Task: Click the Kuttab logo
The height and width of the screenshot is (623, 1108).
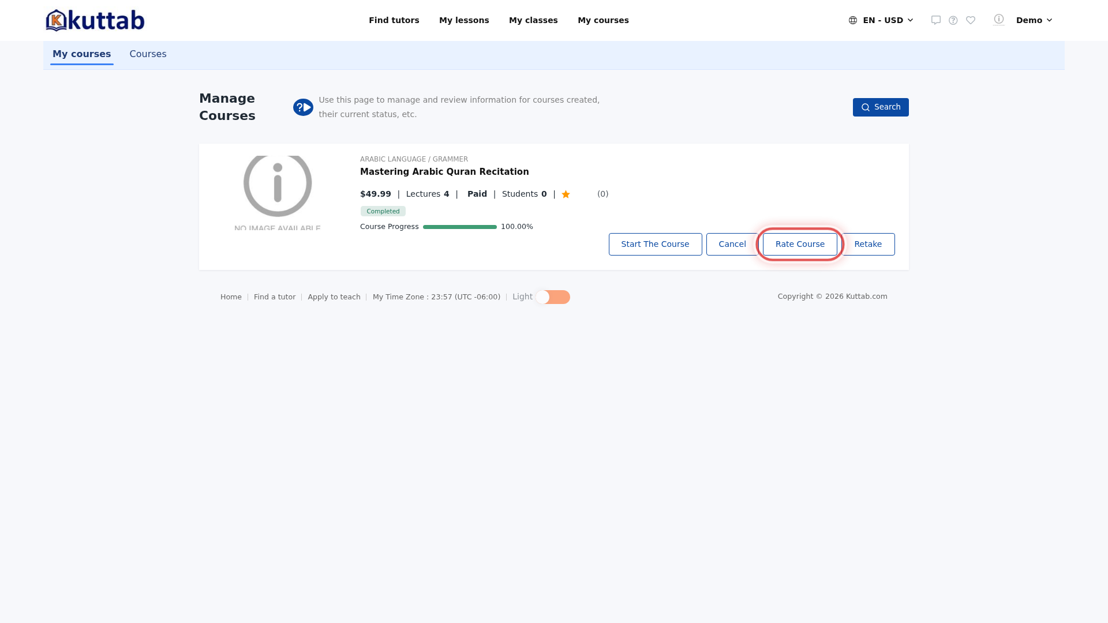Action: [95, 20]
